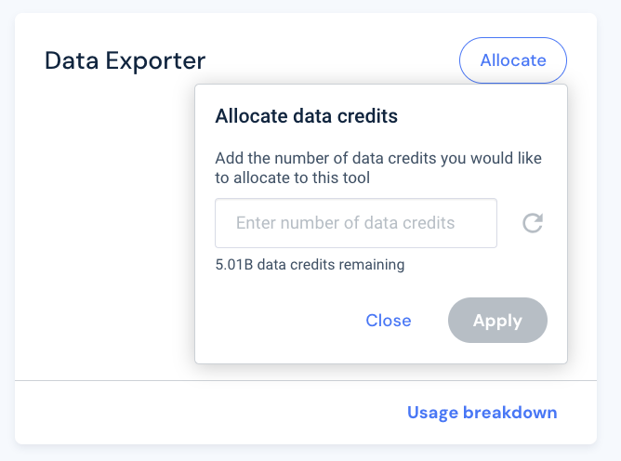The width and height of the screenshot is (621, 461).
Task: Click the Enter number of data credits field
Action: point(356,223)
